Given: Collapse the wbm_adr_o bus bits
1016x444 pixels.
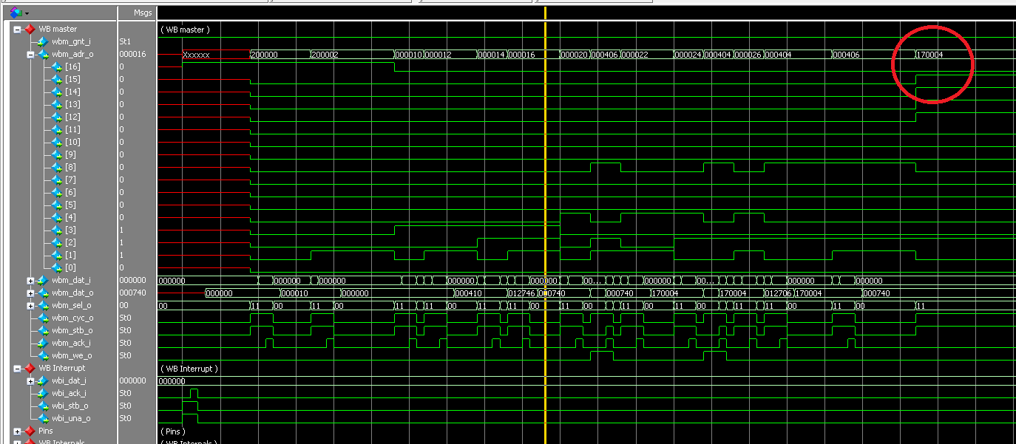Looking at the screenshot, I should [x=30, y=55].
